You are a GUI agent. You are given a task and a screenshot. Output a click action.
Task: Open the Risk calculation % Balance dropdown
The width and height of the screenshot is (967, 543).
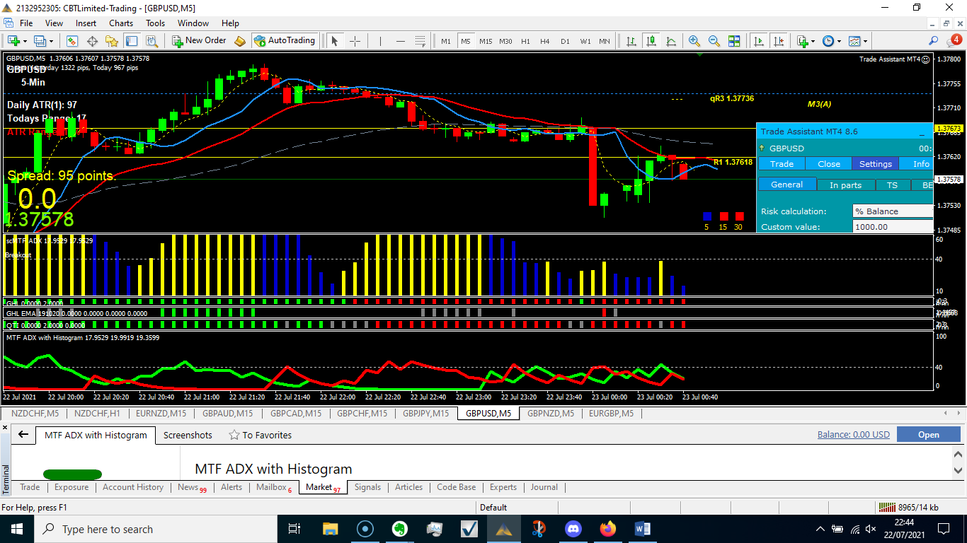[x=893, y=211]
